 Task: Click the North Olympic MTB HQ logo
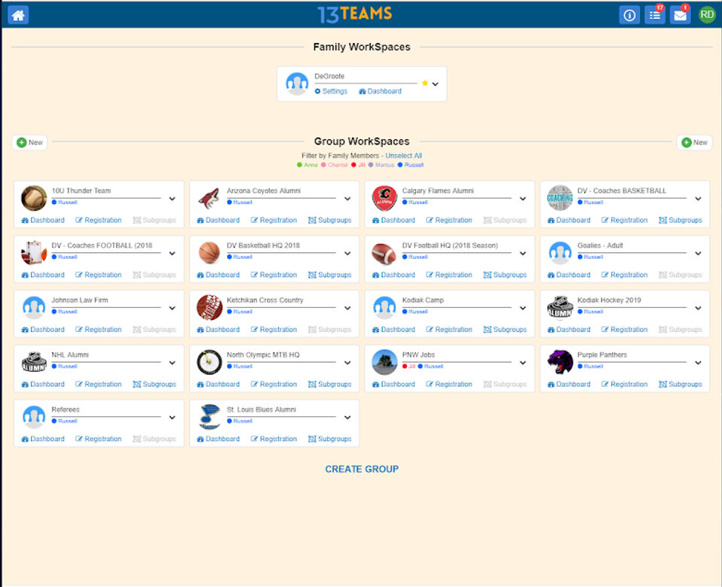(x=209, y=362)
